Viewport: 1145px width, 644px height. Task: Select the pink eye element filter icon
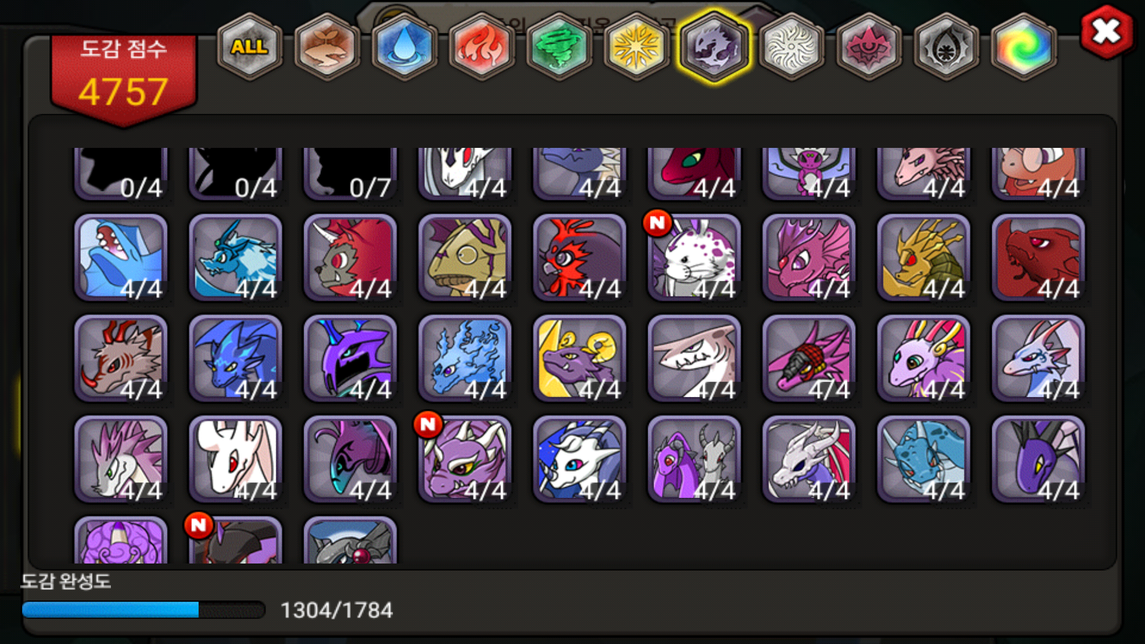[869, 47]
